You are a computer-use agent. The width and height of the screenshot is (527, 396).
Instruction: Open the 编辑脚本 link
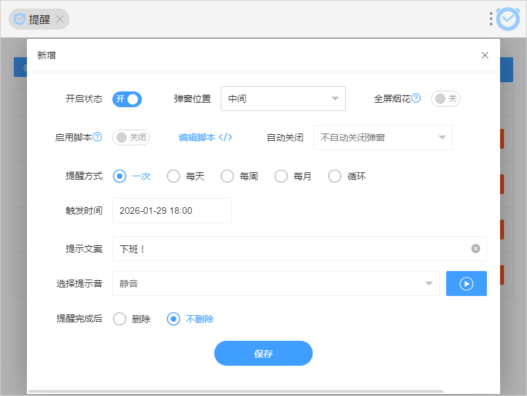pyautogui.click(x=206, y=137)
